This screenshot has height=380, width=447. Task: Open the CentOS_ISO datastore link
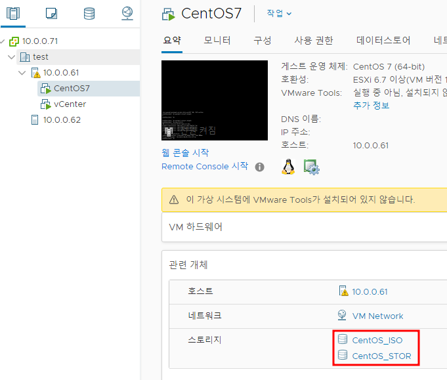(377, 340)
